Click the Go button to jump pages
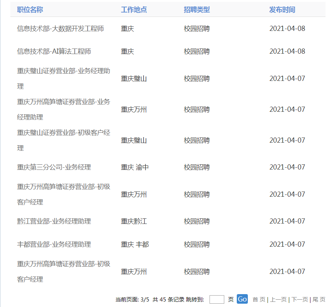This screenshot has width=334, height=307. 242,299
